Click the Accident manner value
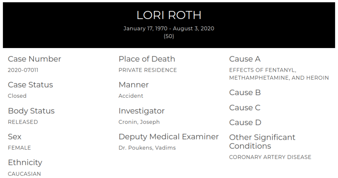The height and width of the screenshot is (178, 338). tap(131, 96)
